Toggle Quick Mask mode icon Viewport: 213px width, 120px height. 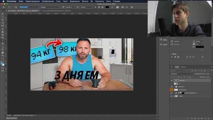click(x=2, y=68)
